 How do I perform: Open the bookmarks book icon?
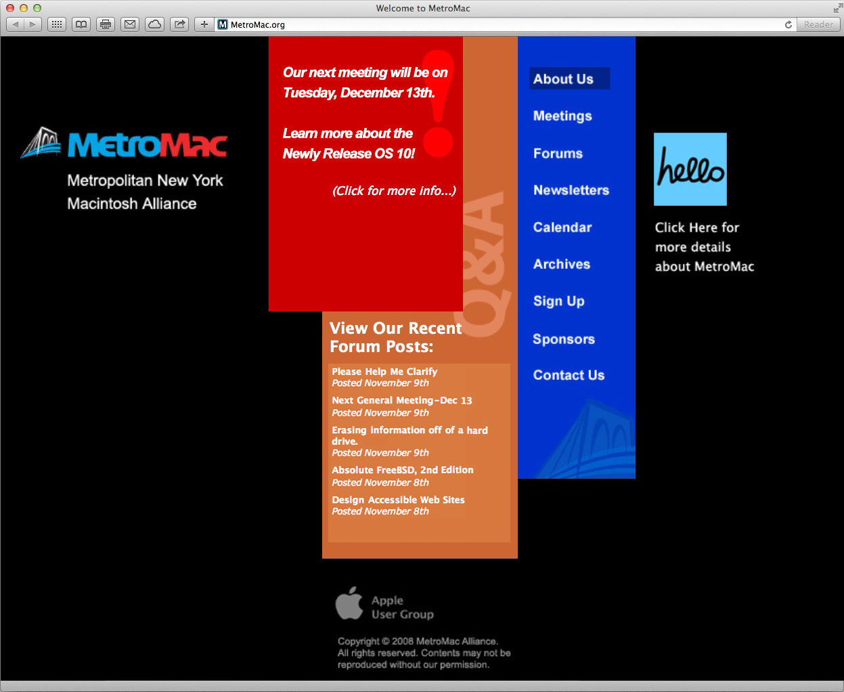point(81,24)
